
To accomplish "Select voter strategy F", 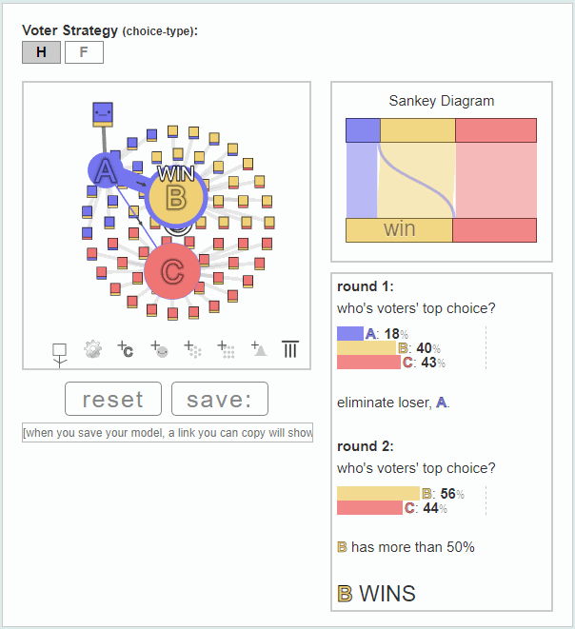I will 84,52.
